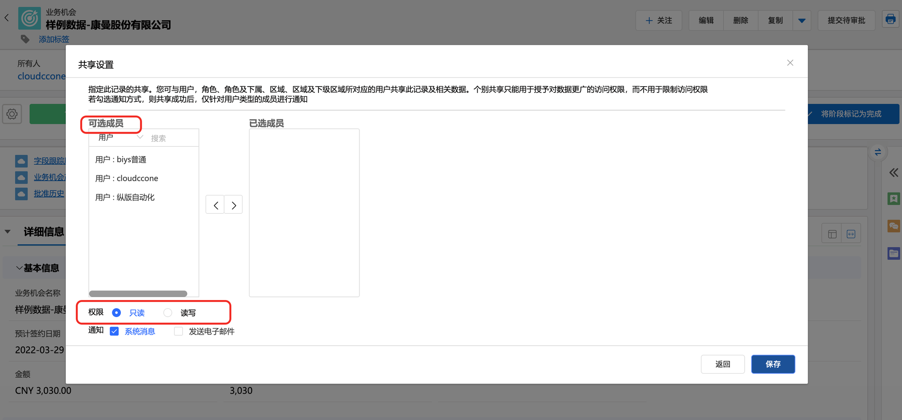The height and width of the screenshot is (420, 902).
Task: Select 用户: cloudccone in the members list
Action: [127, 179]
